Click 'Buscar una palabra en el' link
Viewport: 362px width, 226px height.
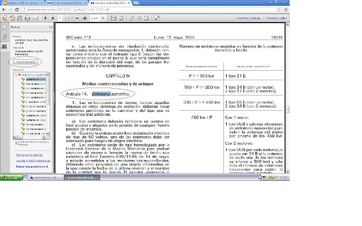[x=32, y=167]
